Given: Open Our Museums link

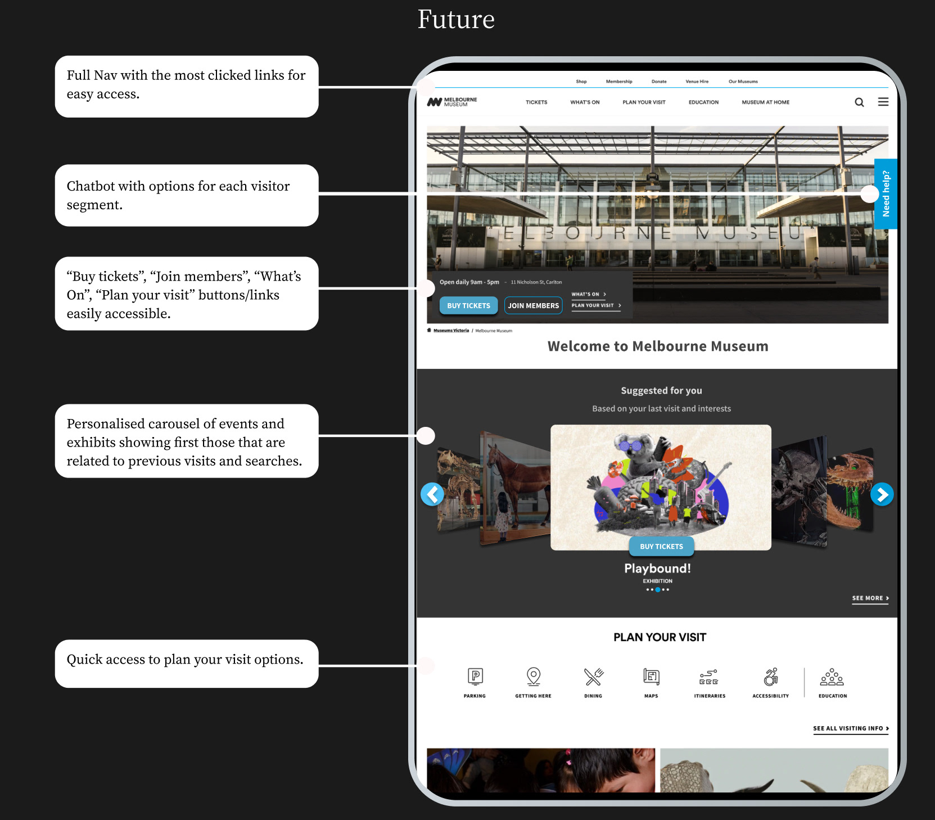Looking at the screenshot, I should (743, 82).
